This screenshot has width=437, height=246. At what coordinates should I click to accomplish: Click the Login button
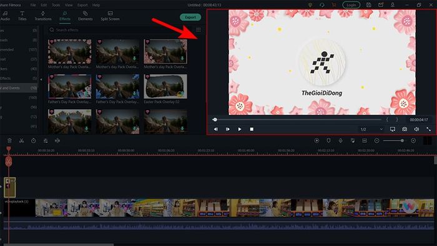click(x=351, y=5)
